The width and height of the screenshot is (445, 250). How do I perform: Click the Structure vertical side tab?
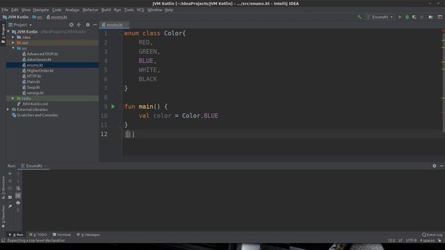point(3,187)
